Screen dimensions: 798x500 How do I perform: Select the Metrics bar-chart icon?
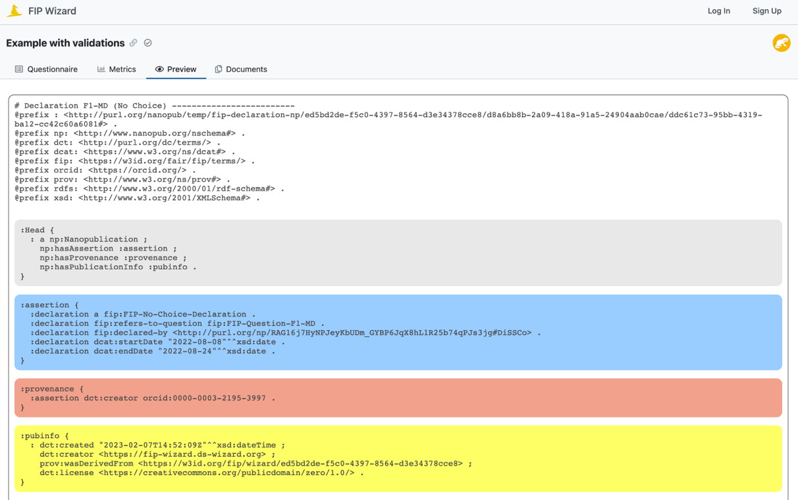(x=102, y=69)
